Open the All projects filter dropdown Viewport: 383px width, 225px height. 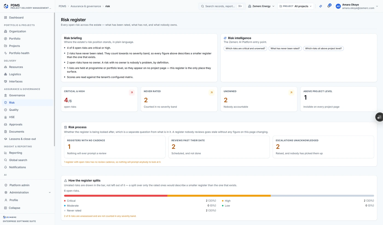coord(295,6)
